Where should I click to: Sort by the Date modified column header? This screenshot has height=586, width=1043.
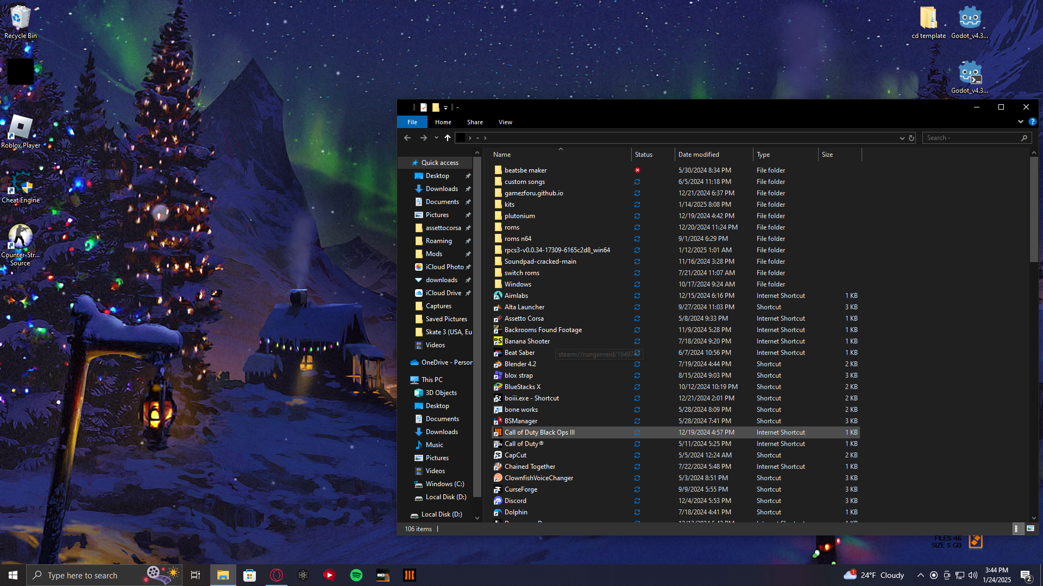(699, 155)
